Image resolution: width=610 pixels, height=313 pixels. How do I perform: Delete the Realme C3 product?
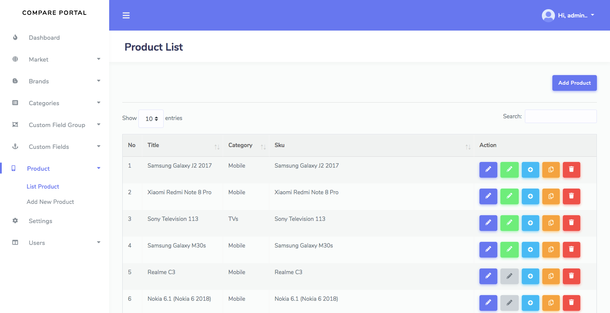pyautogui.click(x=572, y=276)
